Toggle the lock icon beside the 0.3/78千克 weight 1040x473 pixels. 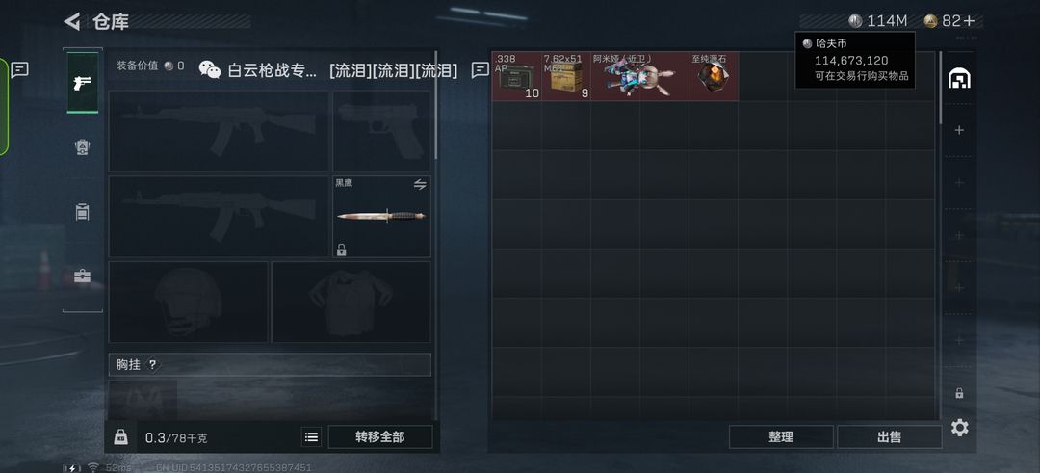(120, 437)
